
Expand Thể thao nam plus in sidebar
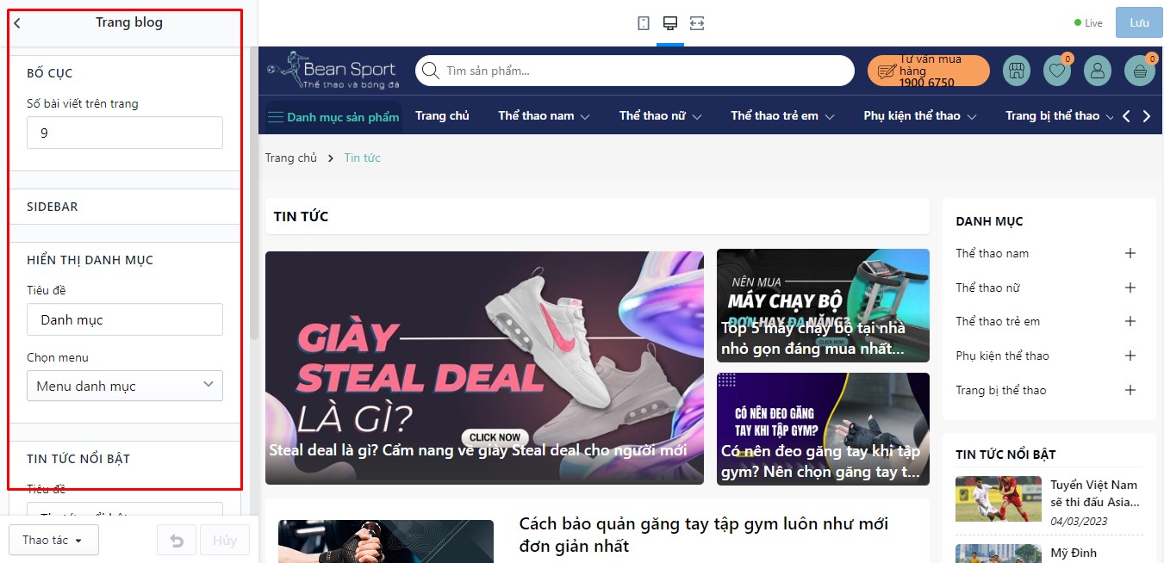tap(1130, 253)
